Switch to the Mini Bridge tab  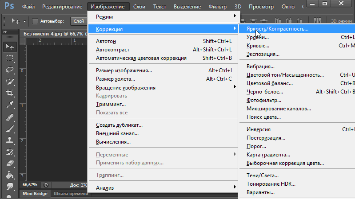pyautogui.click(x=34, y=194)
